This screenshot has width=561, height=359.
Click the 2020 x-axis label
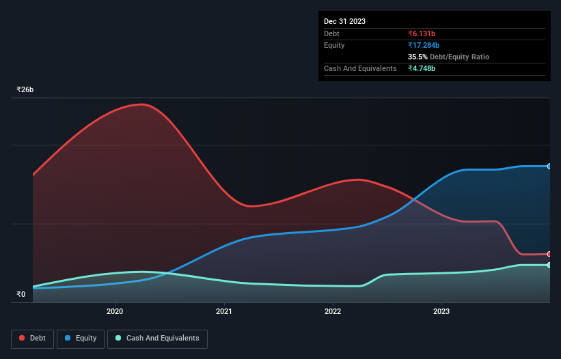point(115,311)
